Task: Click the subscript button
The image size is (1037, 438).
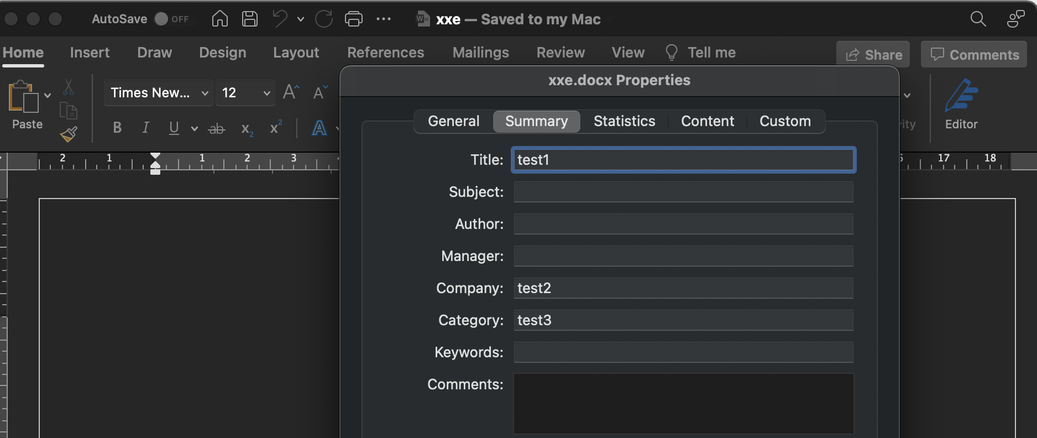Action: coord(247,129)
